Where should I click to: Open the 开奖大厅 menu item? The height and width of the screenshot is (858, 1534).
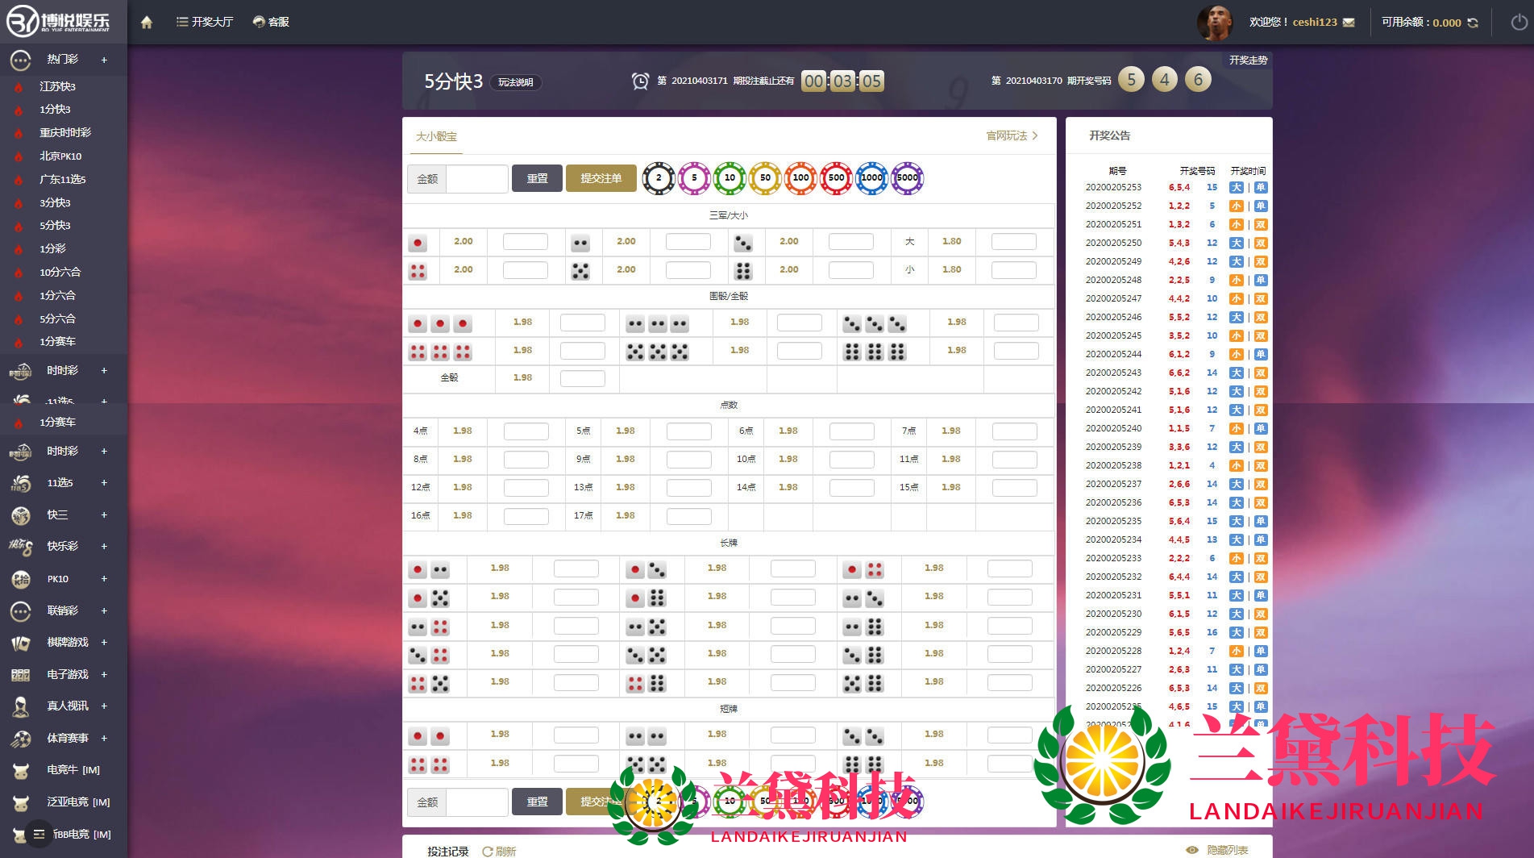point(205,23)
